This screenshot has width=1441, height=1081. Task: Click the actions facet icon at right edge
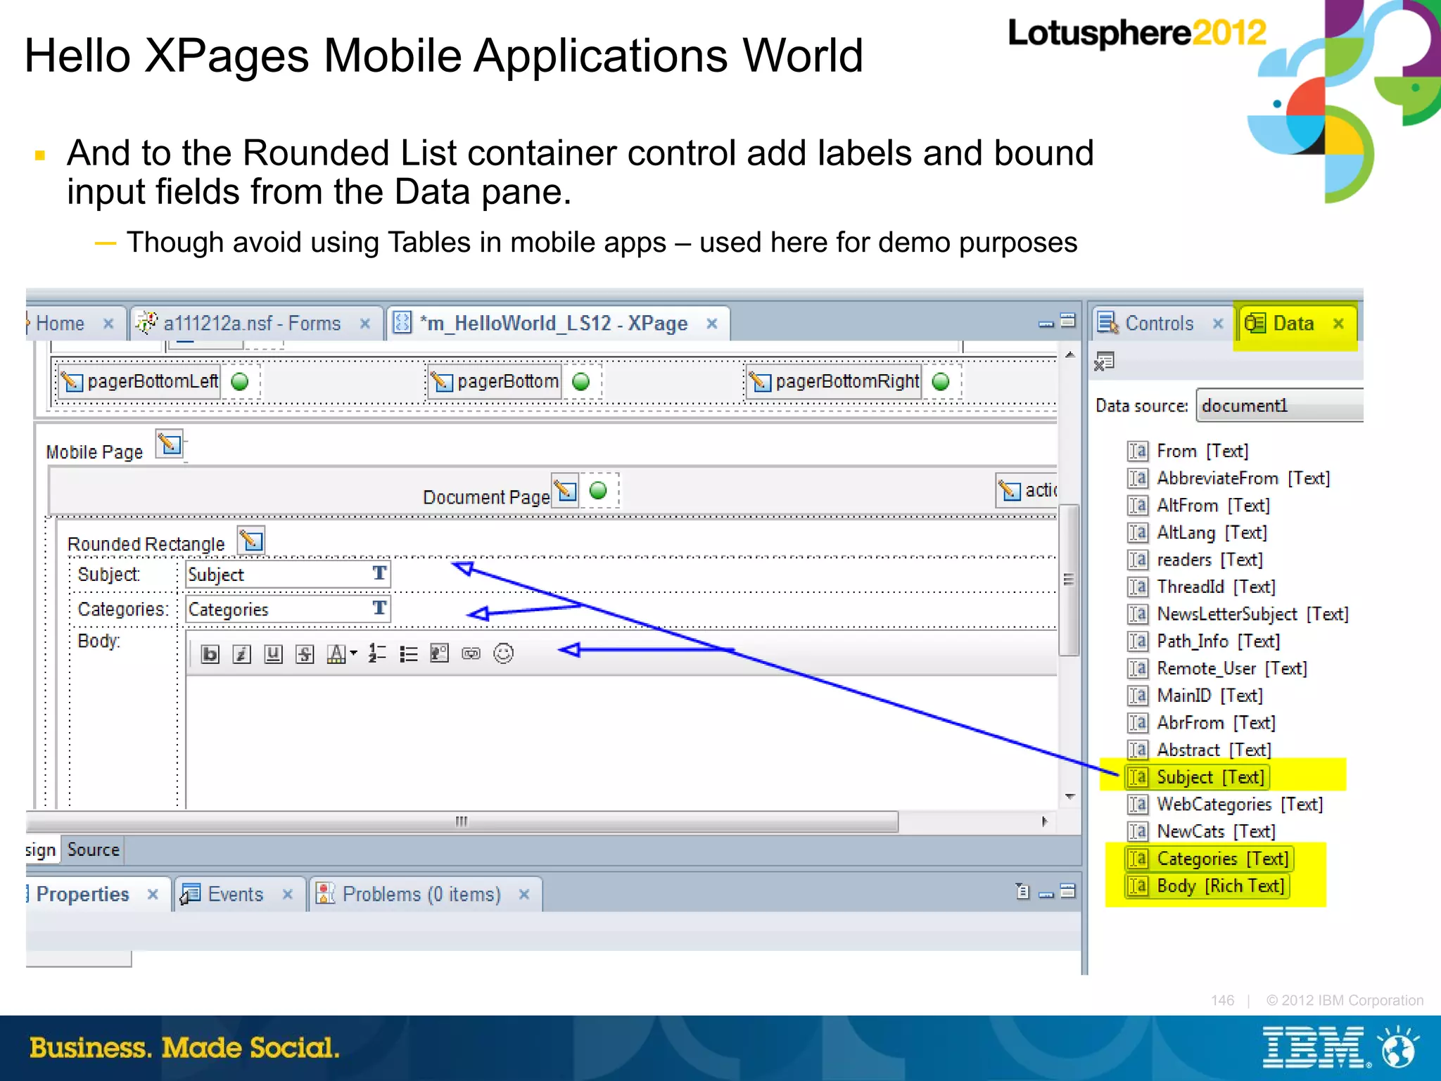tap(1010, 490)
